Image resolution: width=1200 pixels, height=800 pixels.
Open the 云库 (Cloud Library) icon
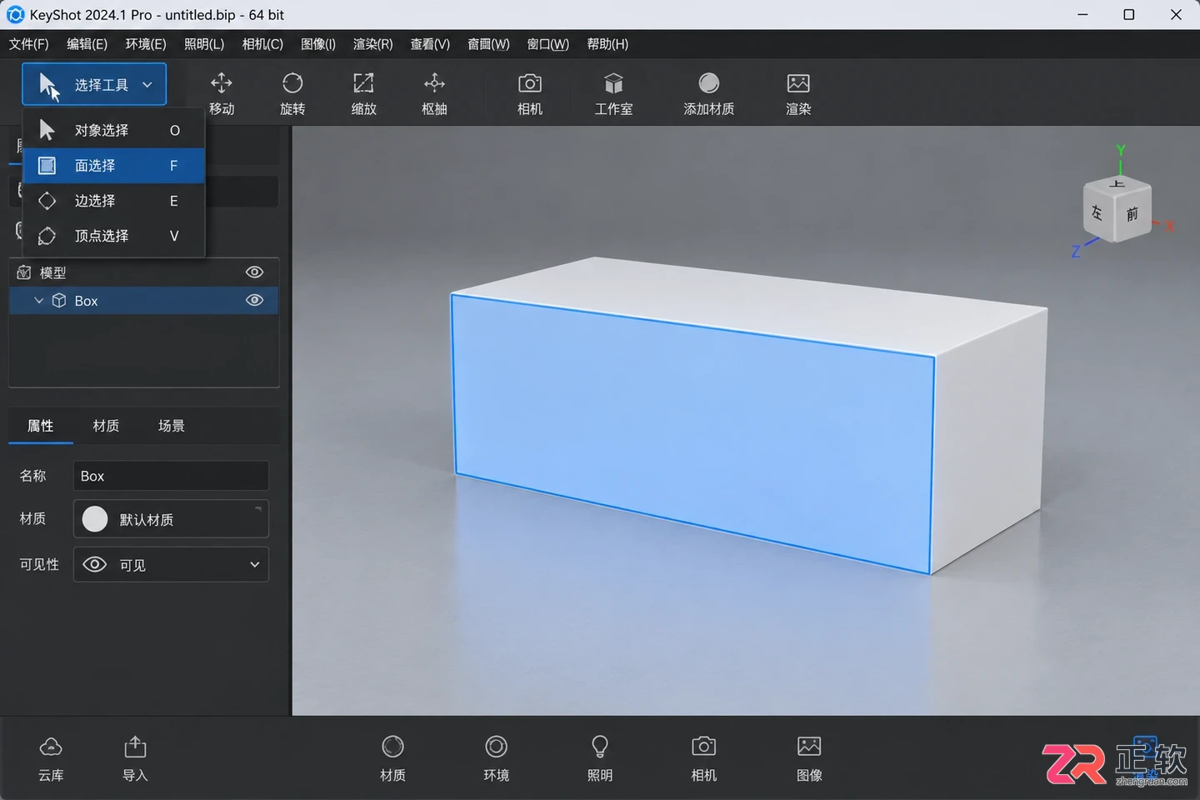[51, 747]
